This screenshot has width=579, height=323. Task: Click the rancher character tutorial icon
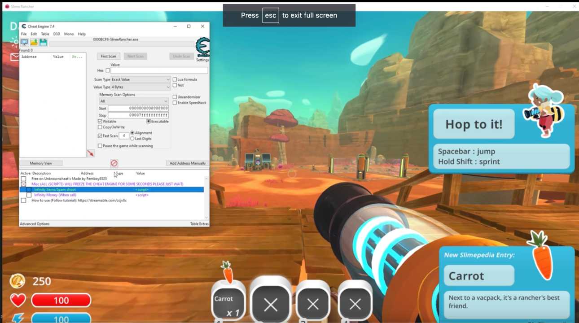[x=543, y=110]
